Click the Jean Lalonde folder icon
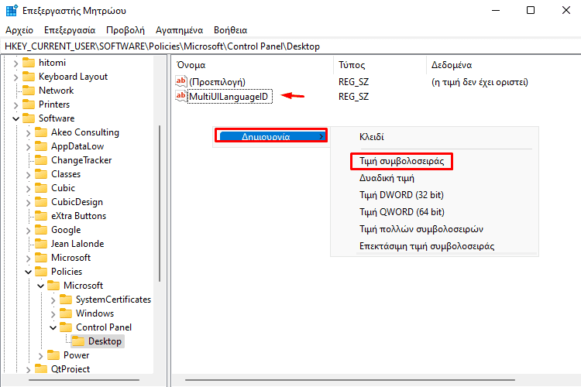The height and width of the screenshot is (387, 581). (41, 244)
